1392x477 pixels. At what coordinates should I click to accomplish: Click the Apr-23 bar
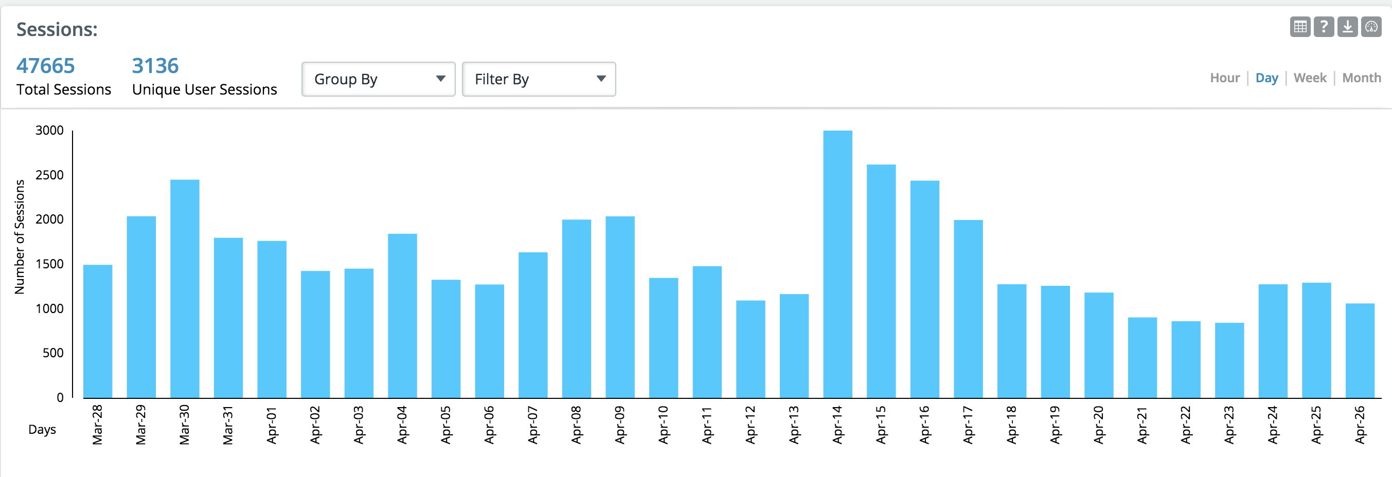coord(1229,360)
